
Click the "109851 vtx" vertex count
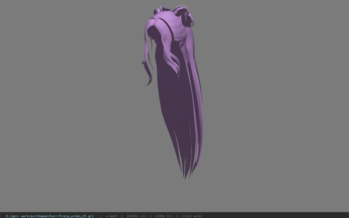point(136,216)
